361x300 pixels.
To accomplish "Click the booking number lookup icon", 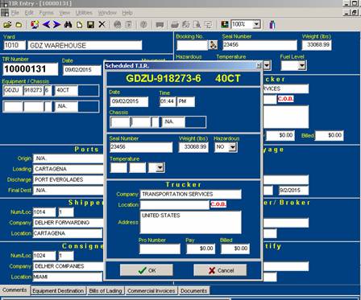I will click(x=213, y=45).
